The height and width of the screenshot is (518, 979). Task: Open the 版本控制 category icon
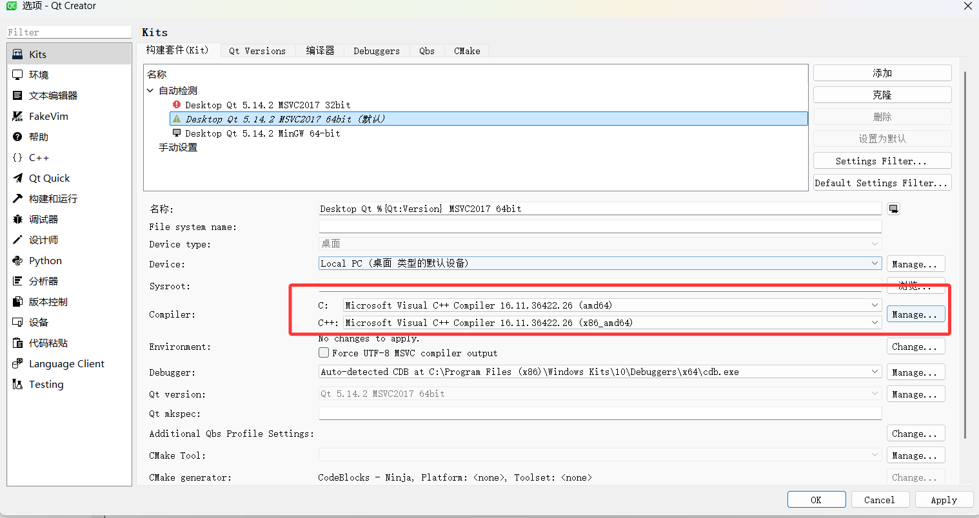pyautogui.click(x=17, y=302)
